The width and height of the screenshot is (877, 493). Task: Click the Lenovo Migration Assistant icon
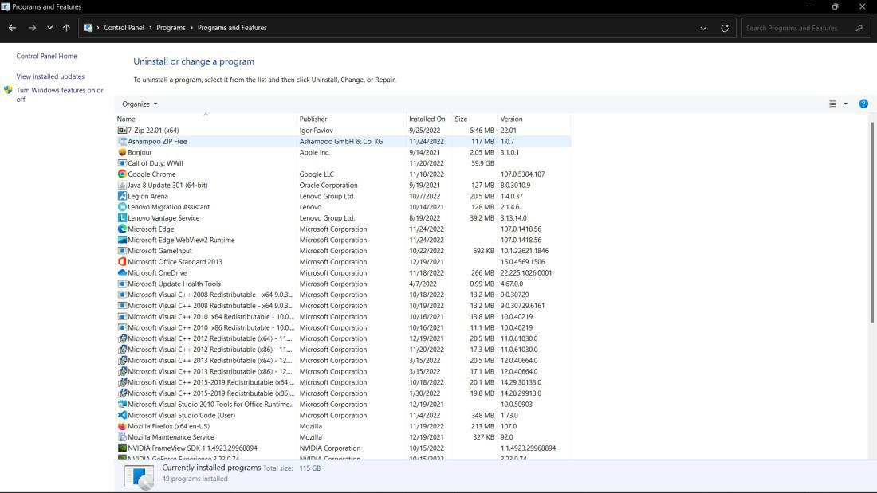tap(122, 207)
